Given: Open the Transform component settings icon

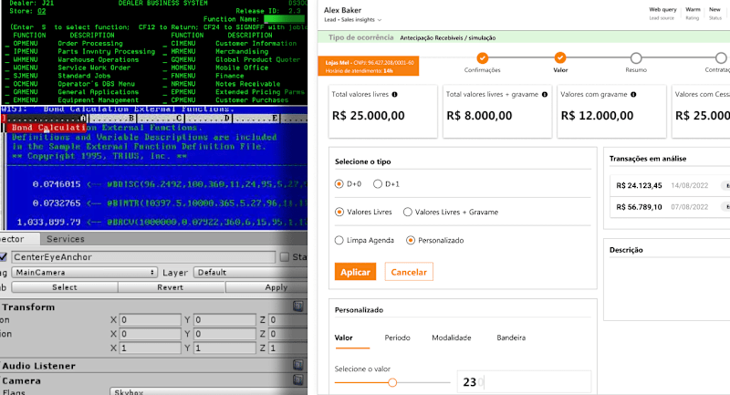Looking at the screenshot, I should [x=298, y=307].
